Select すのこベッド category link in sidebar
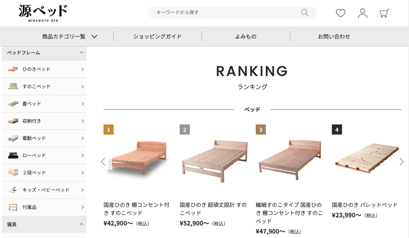This screenshot has height=238, width=409. (x=37, y=87)
